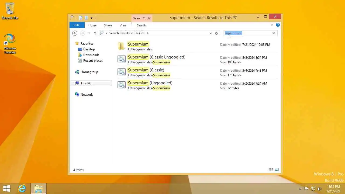Select Supermium (Classic) result name
Screen dimensions: 345x194
[146, 70]
